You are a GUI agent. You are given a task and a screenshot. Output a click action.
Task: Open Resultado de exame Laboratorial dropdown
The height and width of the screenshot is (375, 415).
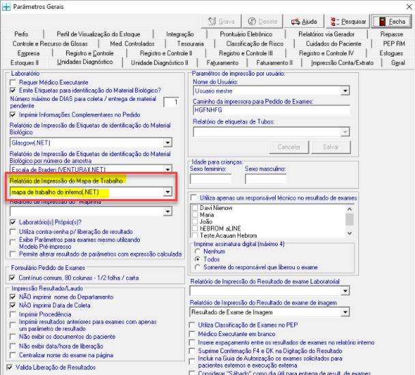pyautogui.click(x=345, y=291)
